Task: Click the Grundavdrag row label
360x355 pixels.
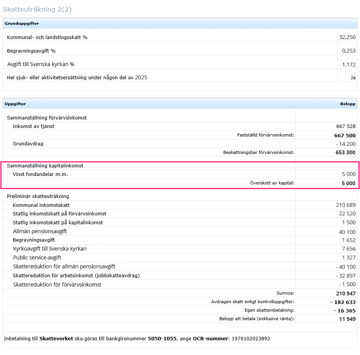Action: tap(28, 143)
